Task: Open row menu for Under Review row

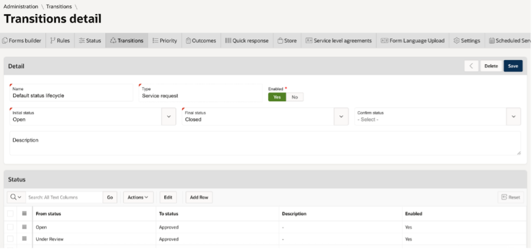Action: point(24,238)
